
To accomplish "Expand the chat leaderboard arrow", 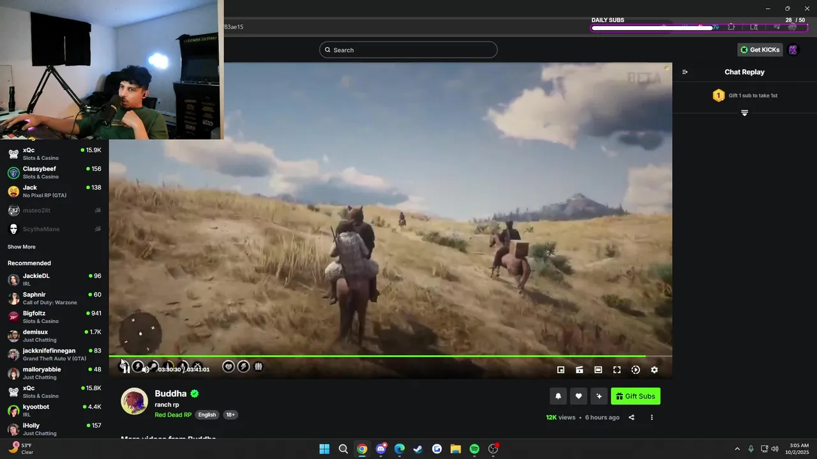I will (744, 113).
